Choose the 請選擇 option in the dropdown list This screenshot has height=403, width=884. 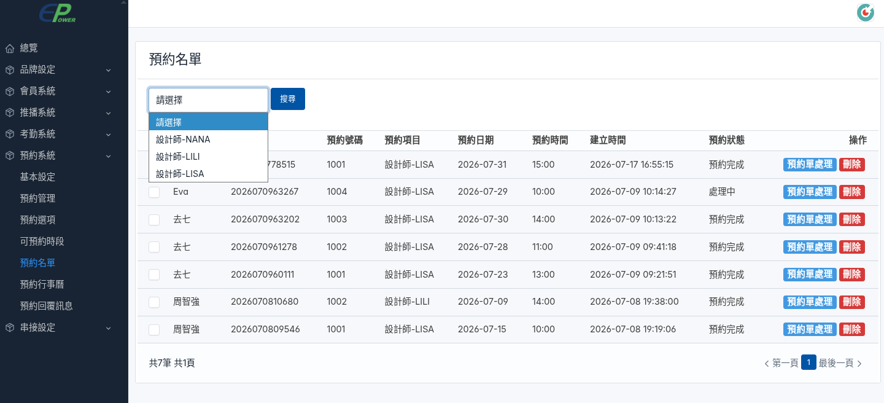[x=208, y=122]
